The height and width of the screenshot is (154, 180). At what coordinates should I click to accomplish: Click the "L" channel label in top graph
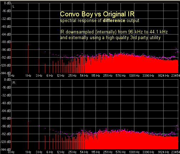[x=14, y=6]
